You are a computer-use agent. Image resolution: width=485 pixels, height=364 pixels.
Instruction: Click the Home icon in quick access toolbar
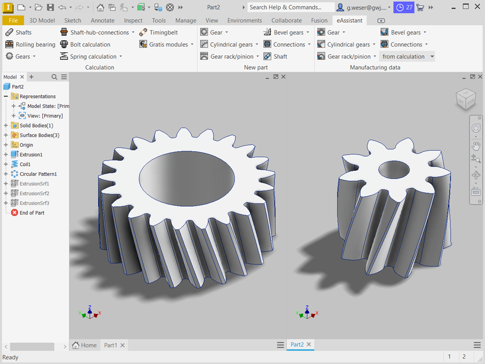pyautogui.click(x=100, y=7)
